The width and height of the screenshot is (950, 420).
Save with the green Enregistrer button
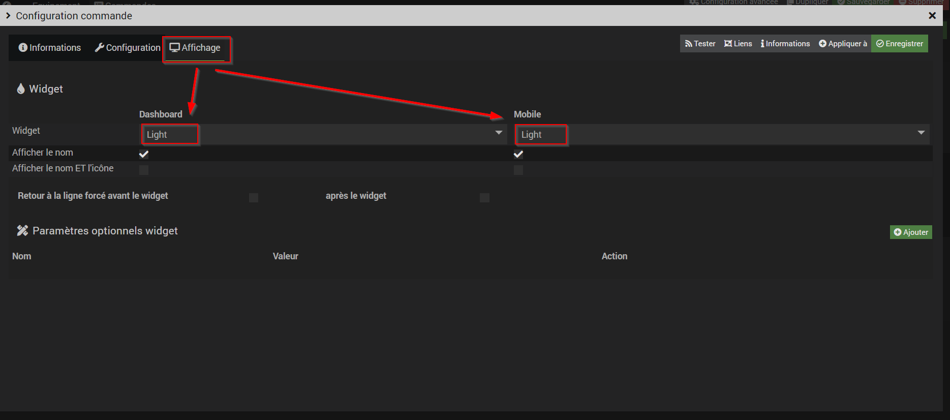tap(900, 44)
